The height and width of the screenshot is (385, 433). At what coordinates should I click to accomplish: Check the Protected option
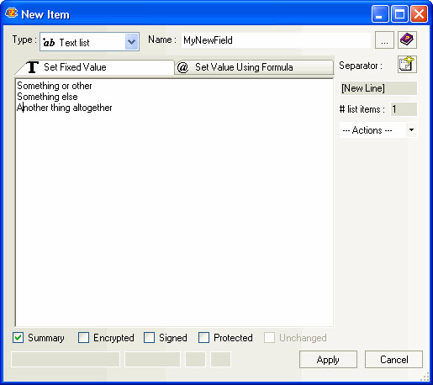(x=203, y=337)
